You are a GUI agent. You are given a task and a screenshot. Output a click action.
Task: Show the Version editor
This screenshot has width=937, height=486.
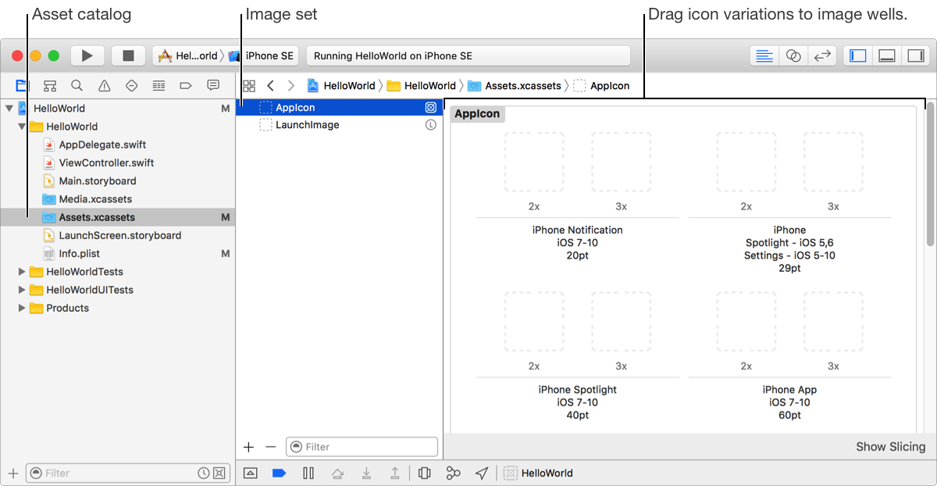(821, 55)
